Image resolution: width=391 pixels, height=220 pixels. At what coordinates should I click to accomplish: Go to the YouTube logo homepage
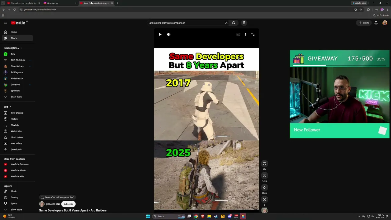(18, 23)
